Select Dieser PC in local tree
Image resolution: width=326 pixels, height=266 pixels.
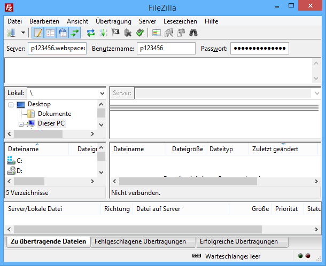coord(51,123)
